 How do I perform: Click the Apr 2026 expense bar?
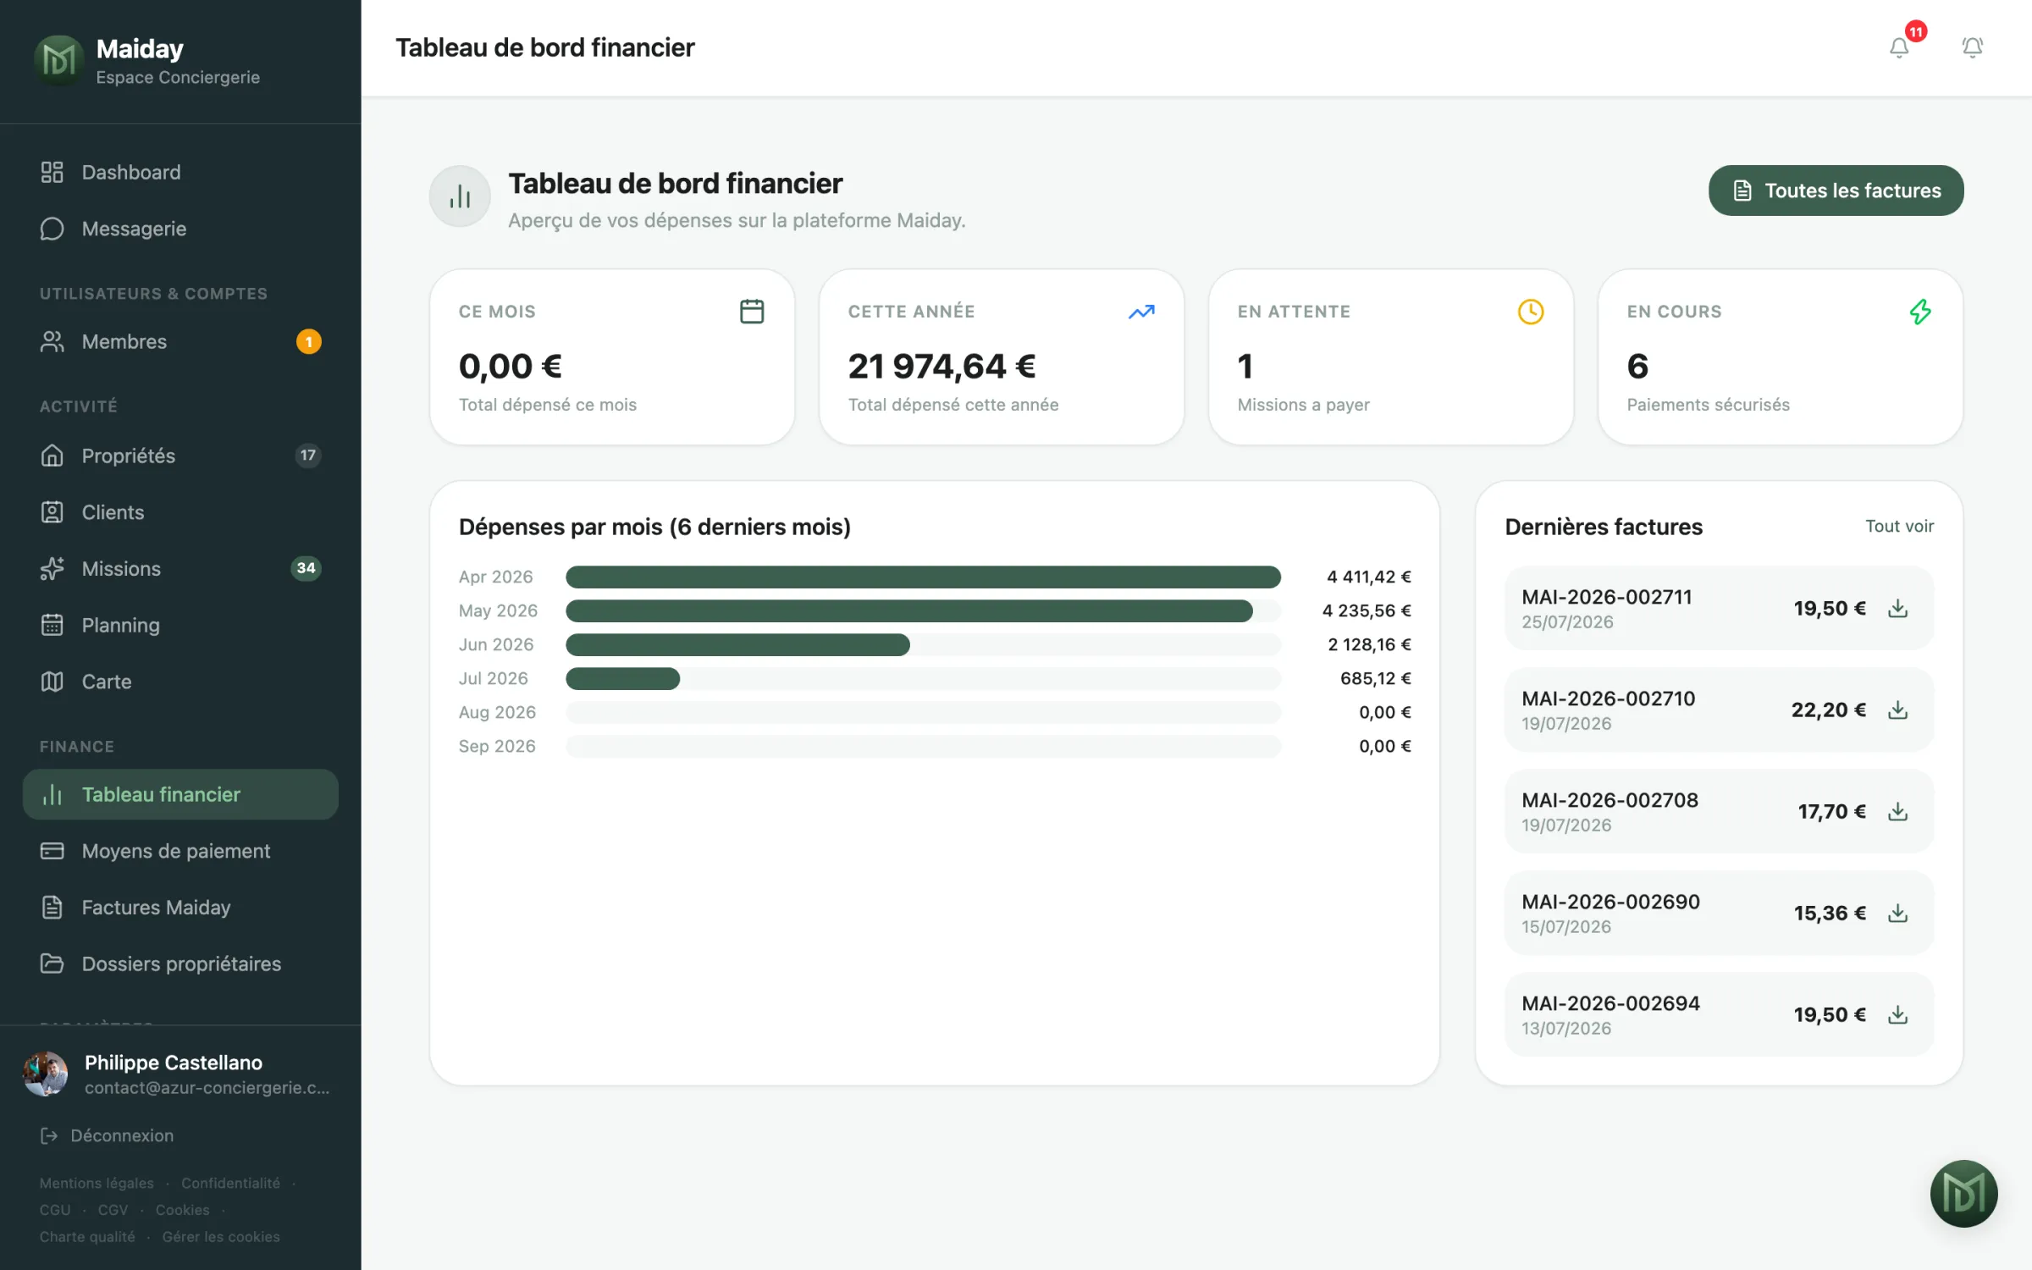(x=923, y=577)
